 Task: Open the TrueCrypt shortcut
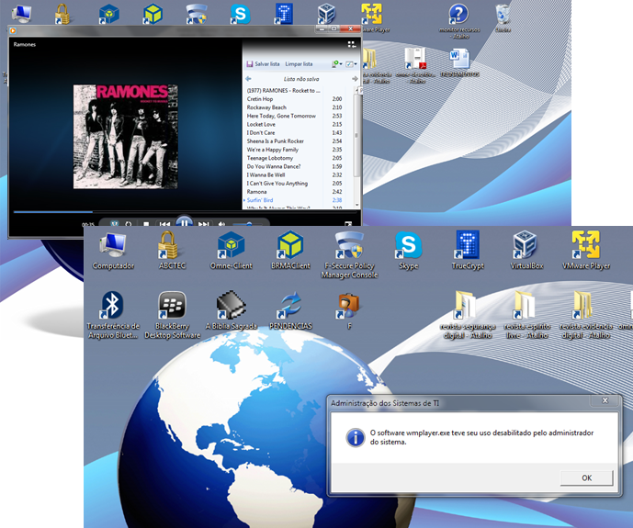pyautogui.click(x=468, y=250)
